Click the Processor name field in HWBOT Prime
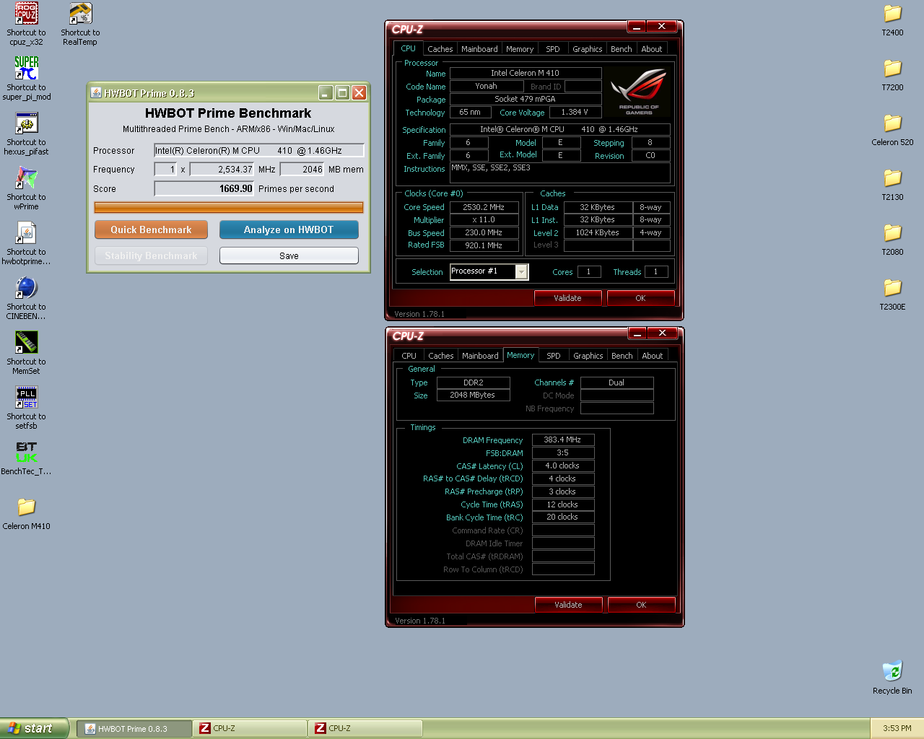Viewport: 924px width, 739px height. [x=259, y=150]
